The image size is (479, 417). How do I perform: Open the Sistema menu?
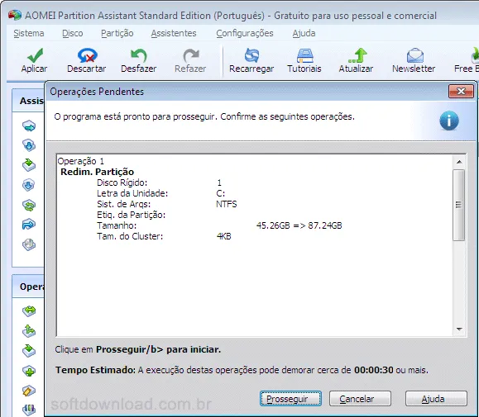click(x=29, y=33)
